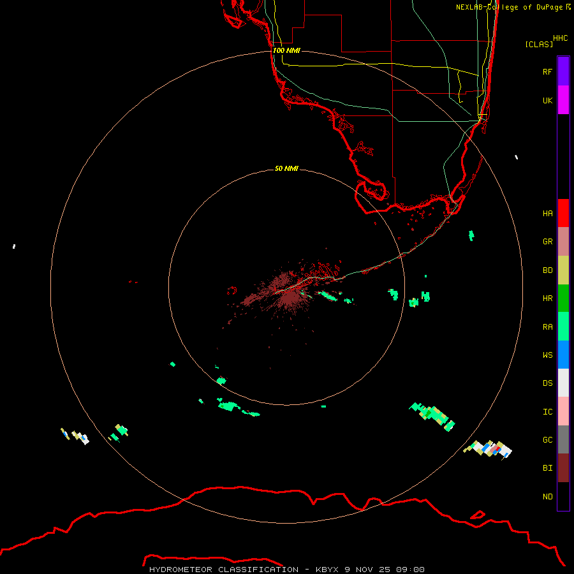The image size is (574, 574).
Task: Click the 50 NMI range ring label
Action: [286, 168]
